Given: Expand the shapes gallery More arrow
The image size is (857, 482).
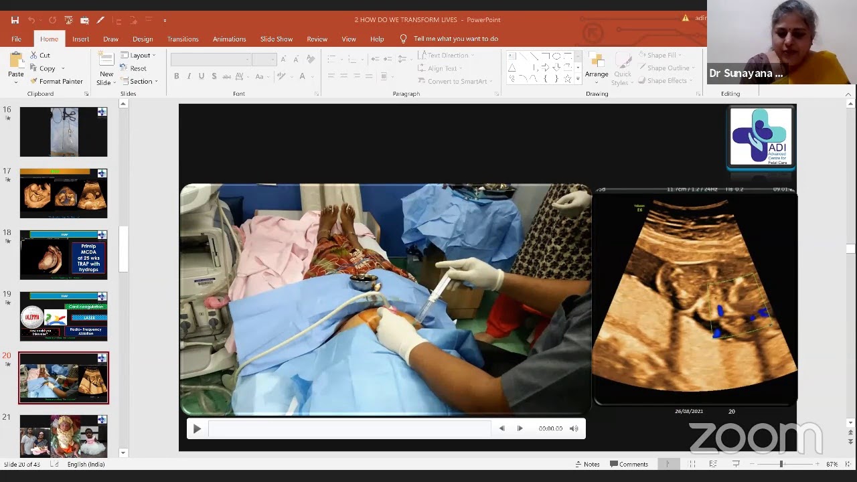Looking at the screenshot, I should click(578, 80).
